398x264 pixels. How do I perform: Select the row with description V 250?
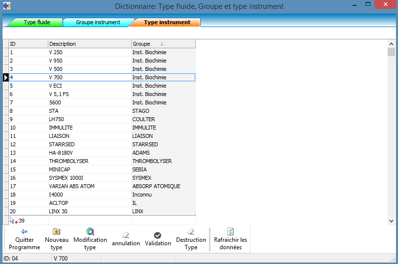[x=102, y=52]
